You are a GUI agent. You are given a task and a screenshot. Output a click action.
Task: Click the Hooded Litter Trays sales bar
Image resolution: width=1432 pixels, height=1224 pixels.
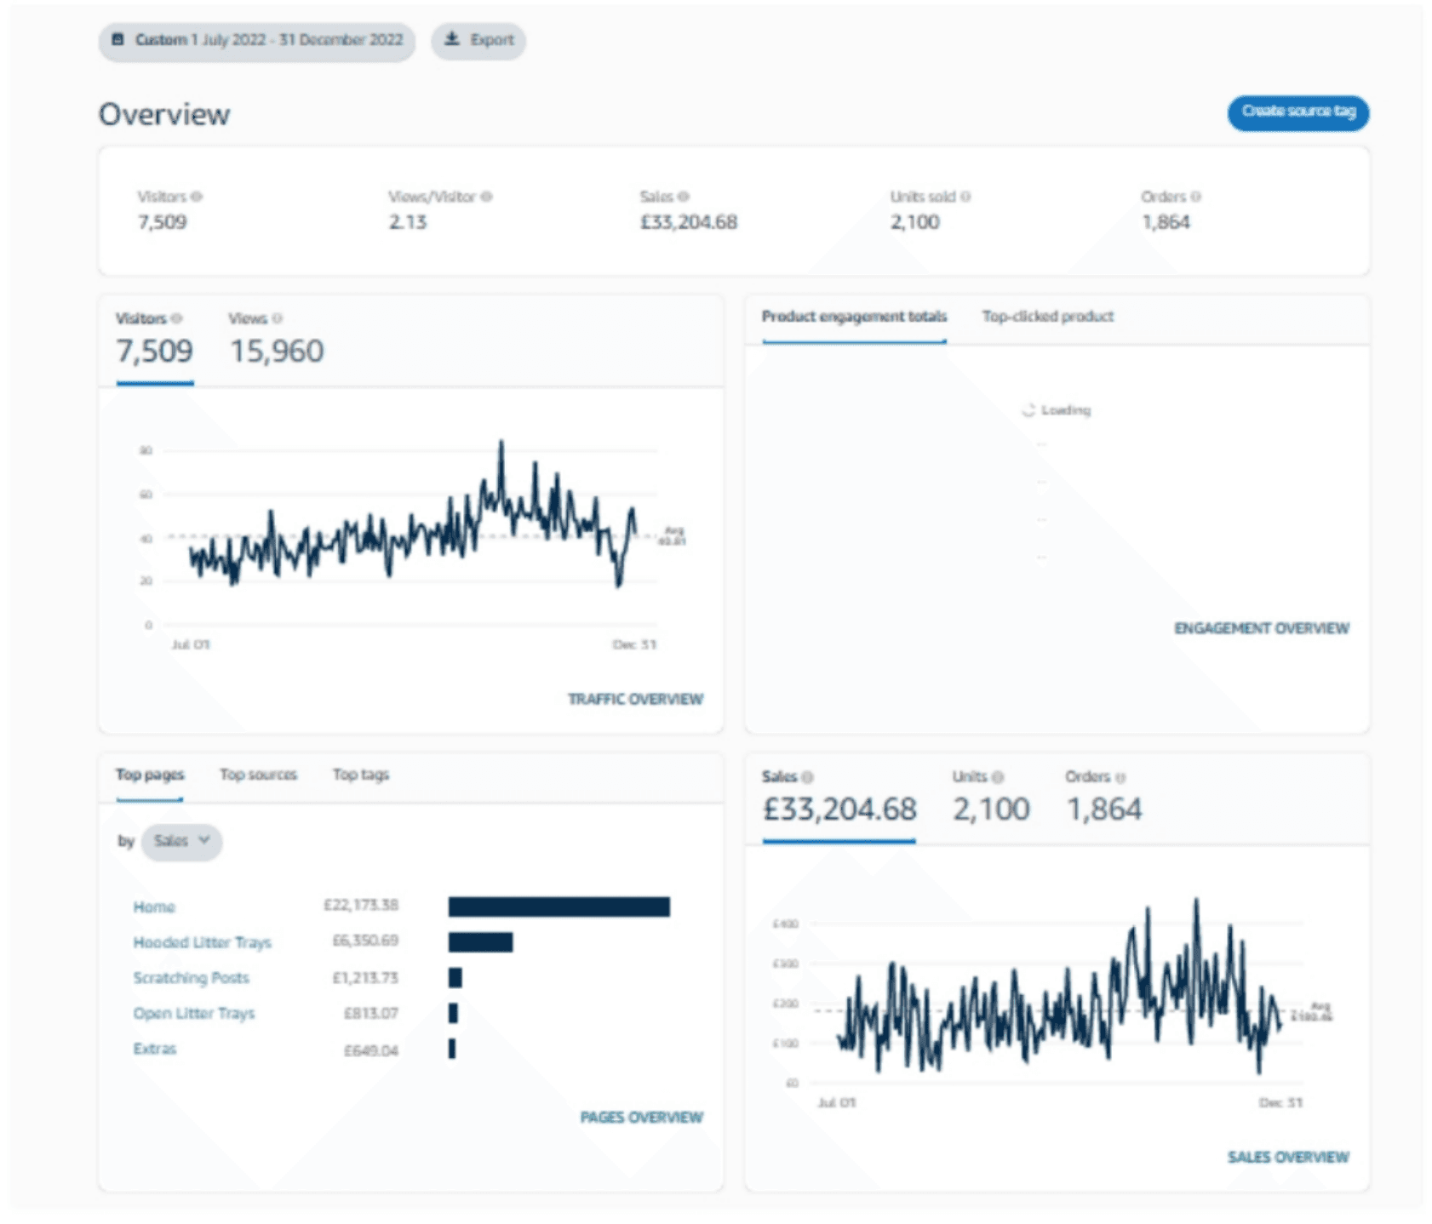(480, 942)
